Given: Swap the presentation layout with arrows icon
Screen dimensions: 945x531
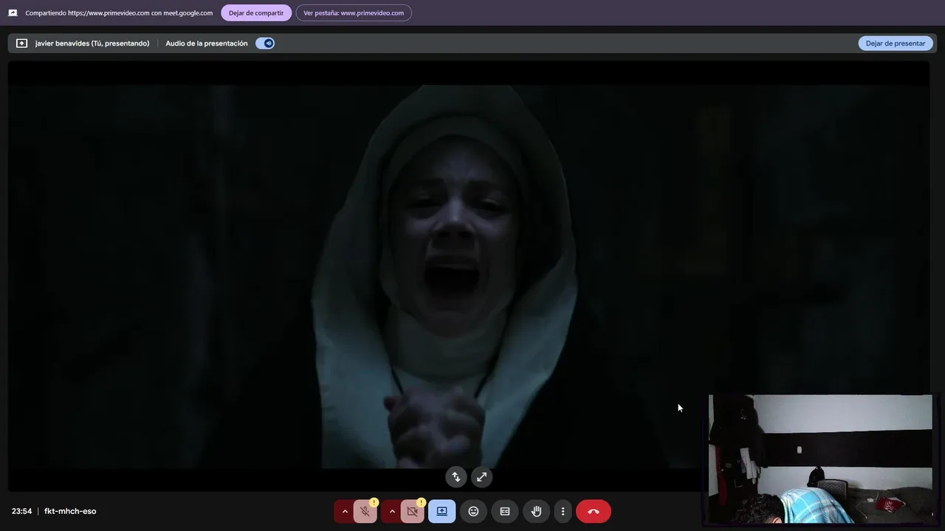Looking at the screenshot, I should (456, 477).
